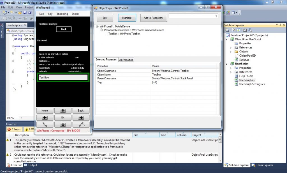
Task: Click Solution Explorer Refresh icon
Action: point(238,30)
